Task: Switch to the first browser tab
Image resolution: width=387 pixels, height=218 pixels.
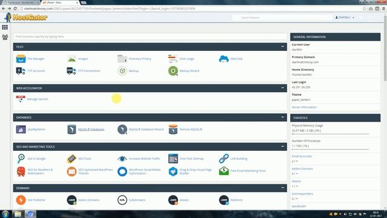Action: [21, 2]
